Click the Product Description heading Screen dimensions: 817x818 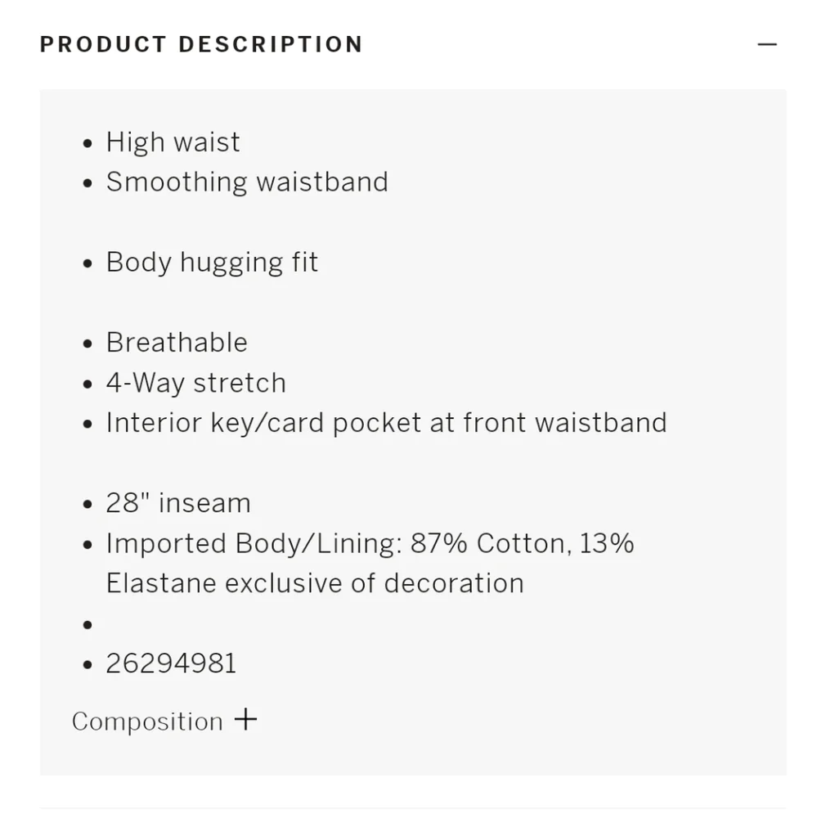(201, 44)
